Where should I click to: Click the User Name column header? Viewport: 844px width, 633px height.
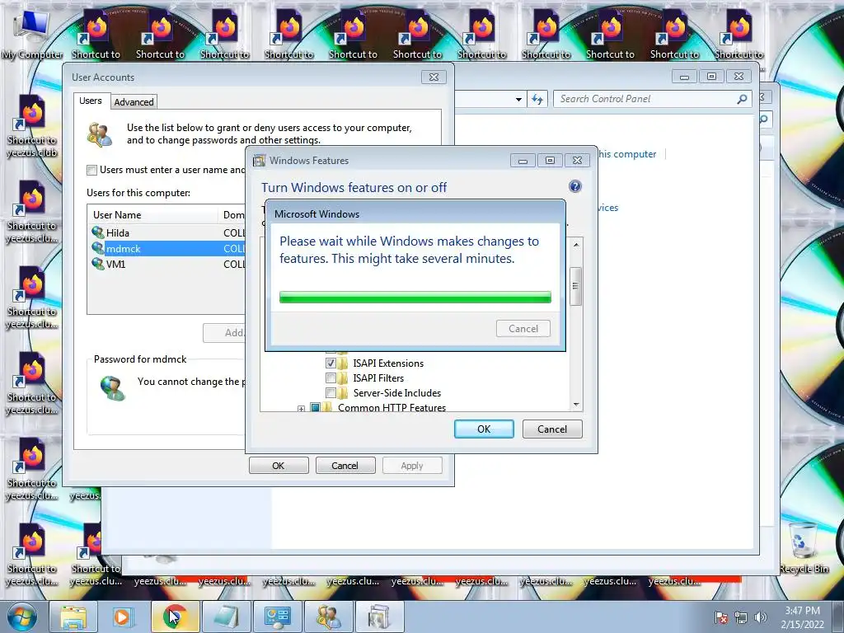click(152, 215)
